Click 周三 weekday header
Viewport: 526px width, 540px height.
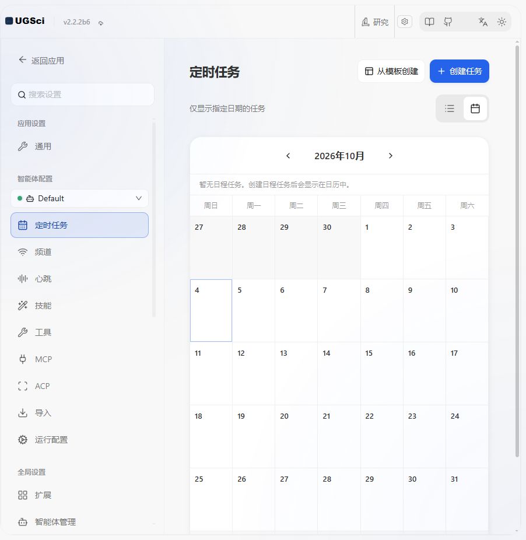(x=339, y=206)
